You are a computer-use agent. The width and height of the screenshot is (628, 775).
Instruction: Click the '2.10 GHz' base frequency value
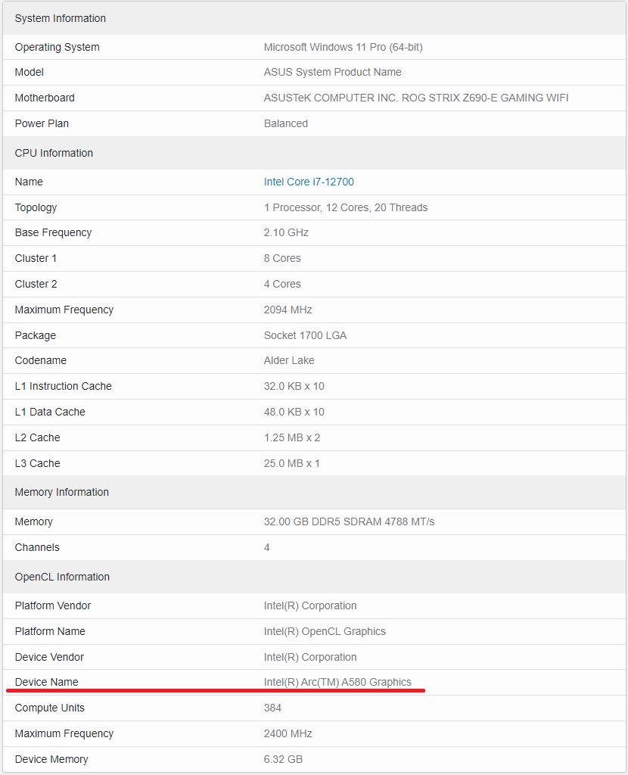pos(286,232)
